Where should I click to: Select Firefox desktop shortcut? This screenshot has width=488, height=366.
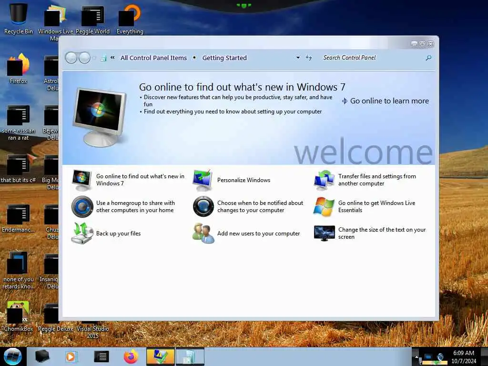(x=19, y=69)
